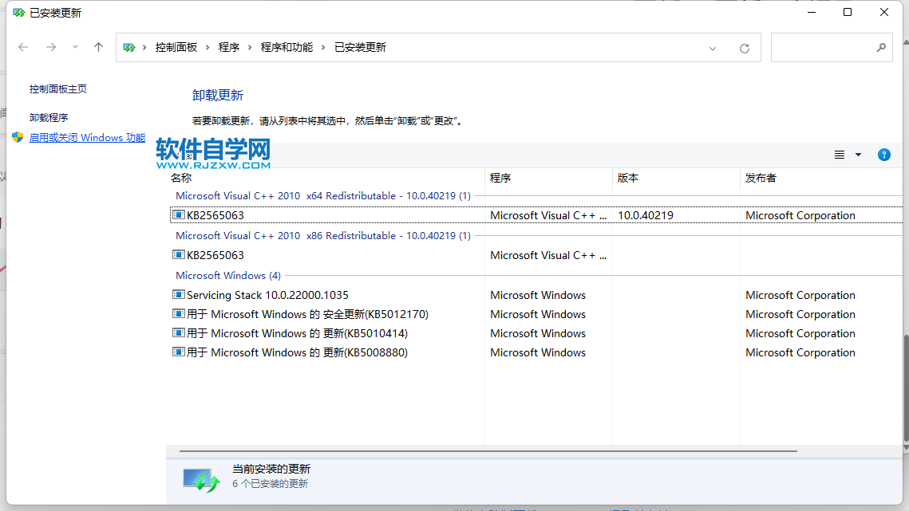909x511 pixels.
Task: Click version cell 10.0.40219
Action: coord(645,215)
